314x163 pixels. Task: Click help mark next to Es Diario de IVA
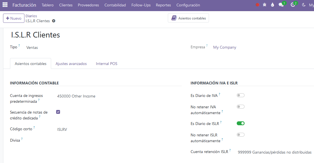coord(220,94)
